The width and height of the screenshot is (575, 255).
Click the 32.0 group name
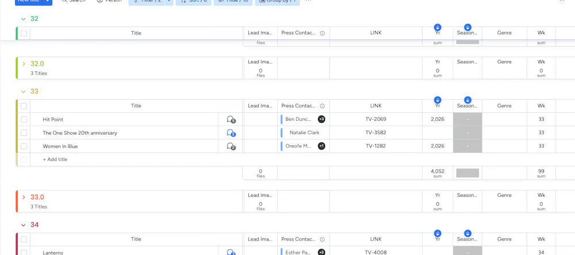pyautogui.click(x=37, y=64)
